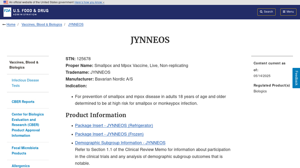Open CBER Product Approval Information link
The width and height of the screenshot is (300, 168).
28,125
